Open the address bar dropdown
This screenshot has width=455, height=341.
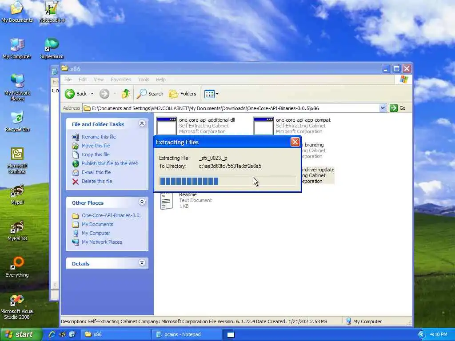pos(383,108)
